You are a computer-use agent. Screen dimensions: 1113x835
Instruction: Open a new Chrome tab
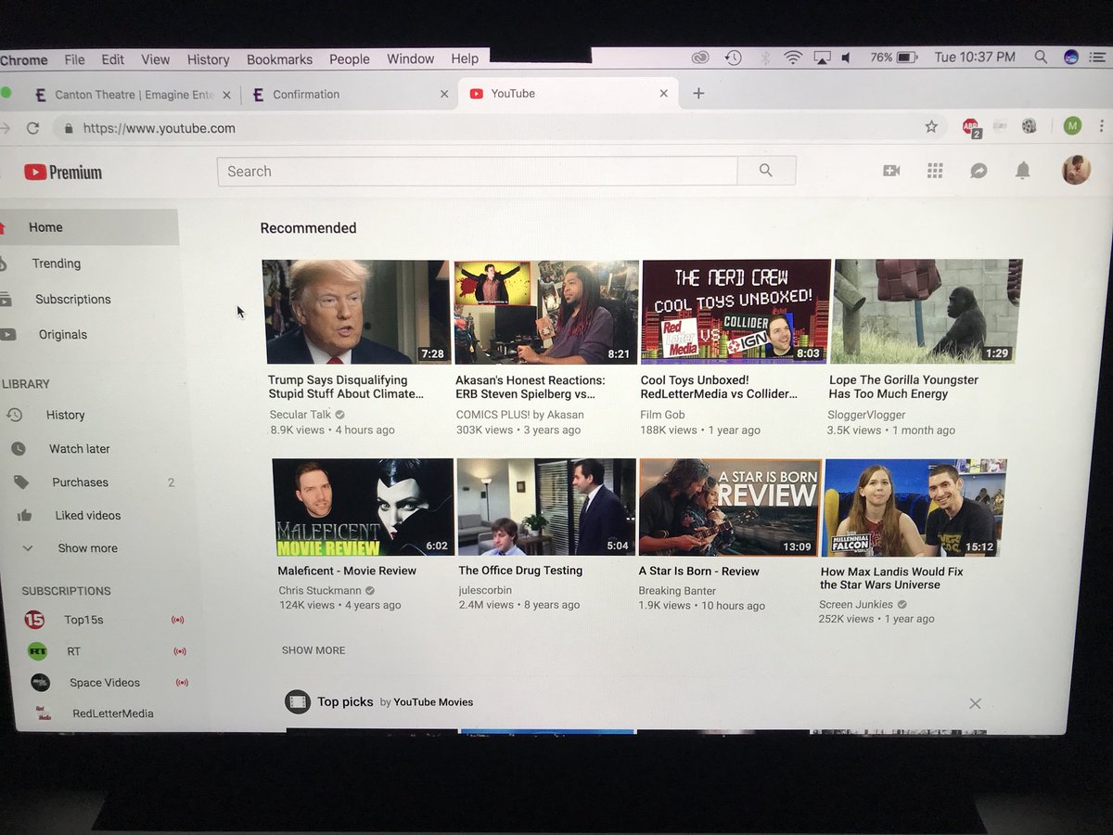698,93
